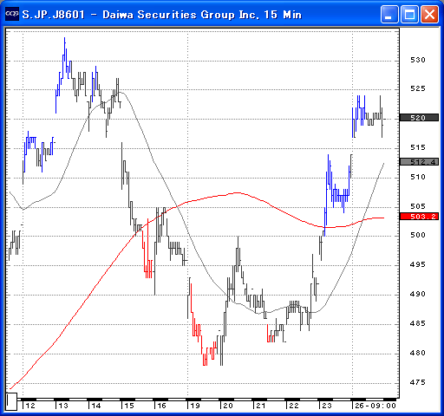Click the date marker 19 on the time axis

click(195, 406)
